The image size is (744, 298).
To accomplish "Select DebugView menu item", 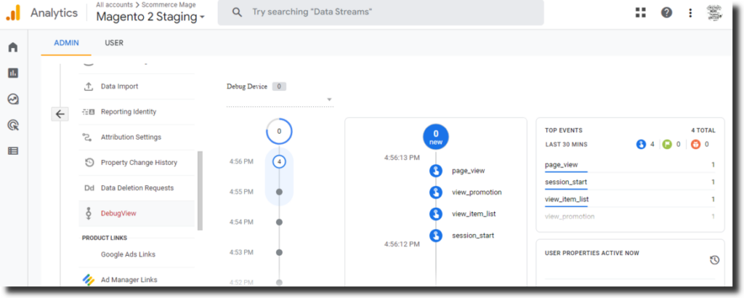I will [x=137, y=214].
